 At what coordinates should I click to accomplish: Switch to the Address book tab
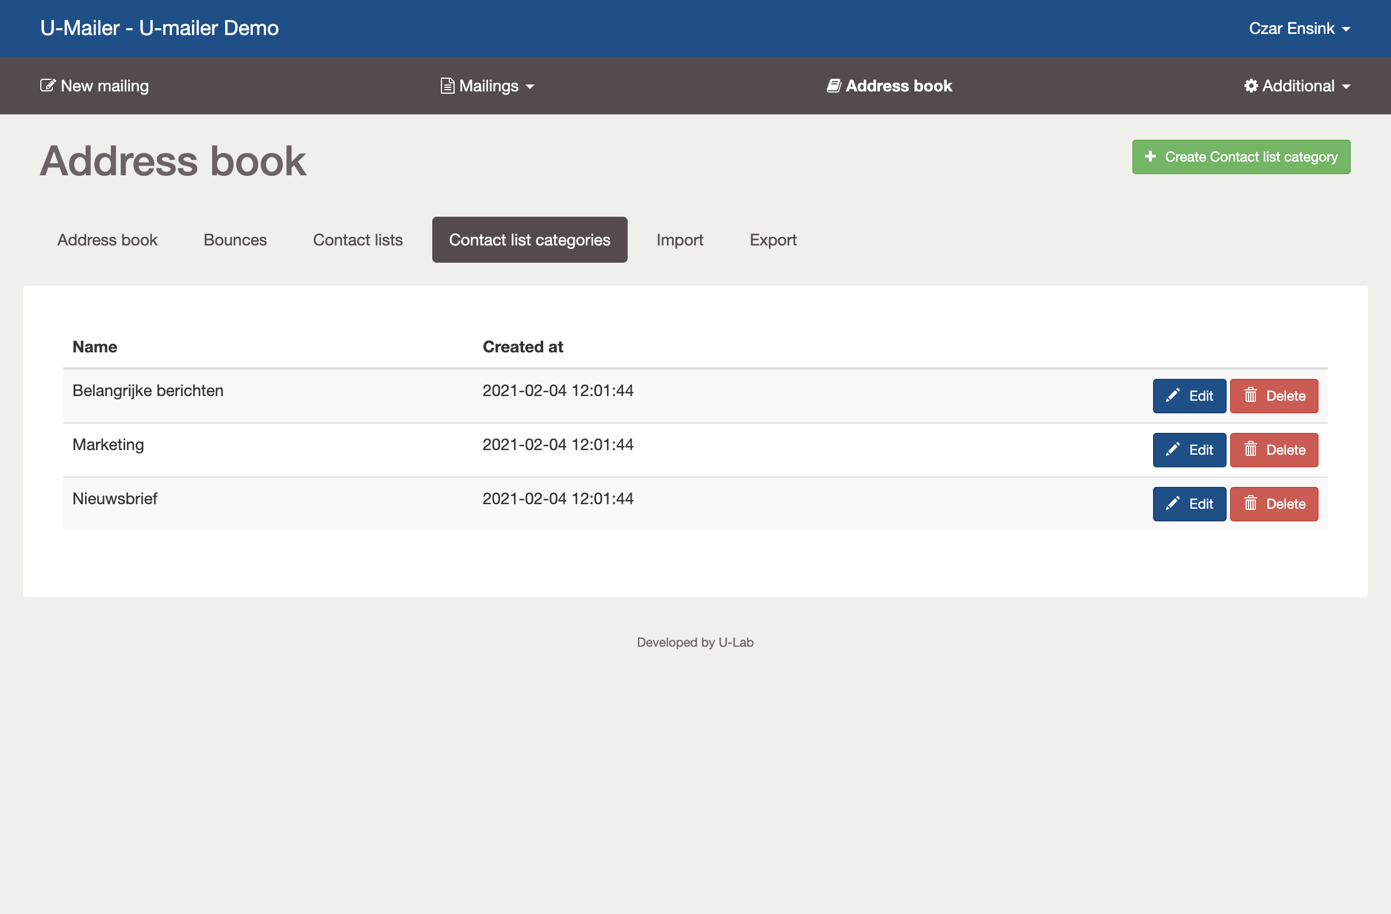107,240
